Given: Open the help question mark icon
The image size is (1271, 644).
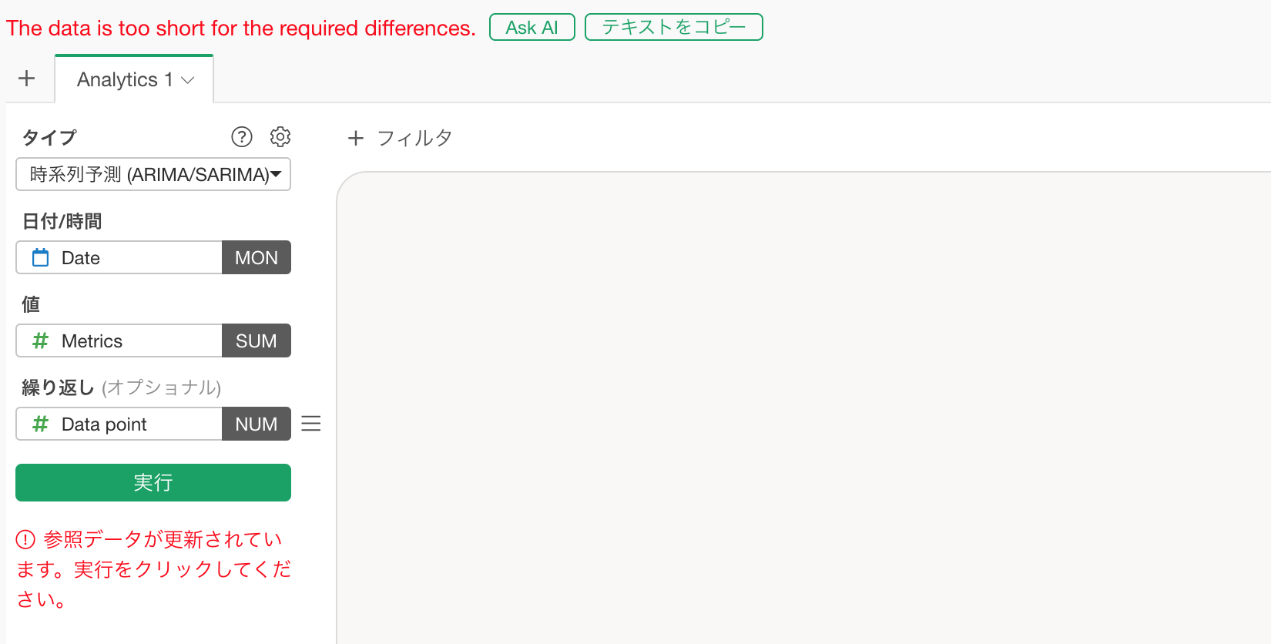Looking at the screenshot, I should (x=242, y=137).
